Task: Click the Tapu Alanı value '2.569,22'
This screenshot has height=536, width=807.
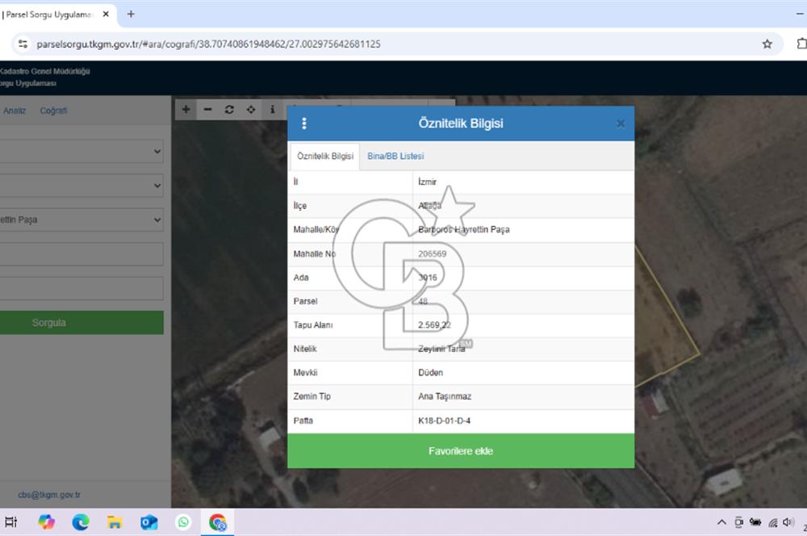Action: (x=434, y=325)
